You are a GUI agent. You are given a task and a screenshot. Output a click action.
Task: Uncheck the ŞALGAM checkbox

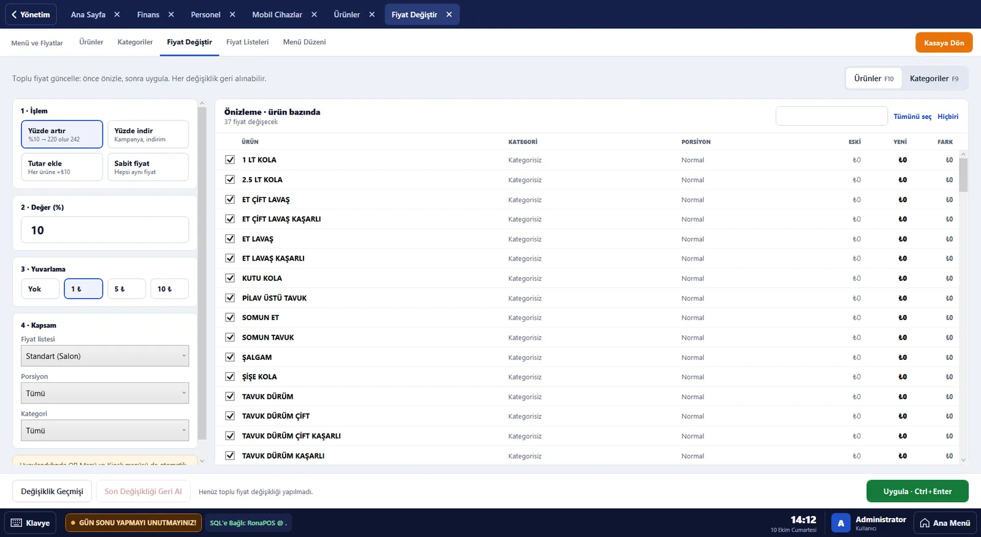coord(230,357)
